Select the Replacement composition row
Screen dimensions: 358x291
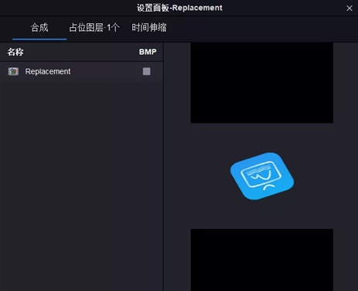[81, 71]
